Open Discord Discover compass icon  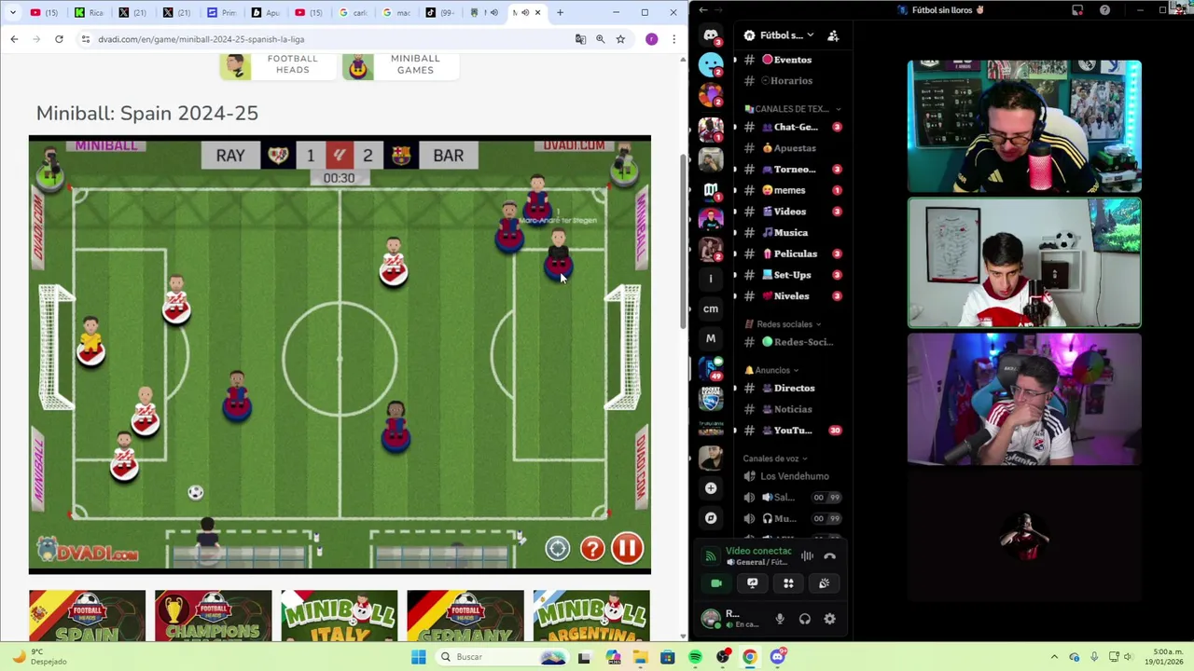pos(711,518)
